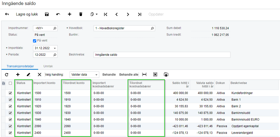Uncheck the row for account 1500
The height and width of the screenshot is (137, 280).
pos(10,93)
